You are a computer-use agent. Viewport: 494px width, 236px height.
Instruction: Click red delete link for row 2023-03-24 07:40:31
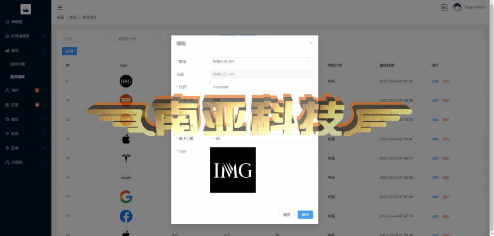[x=446, y=158]
